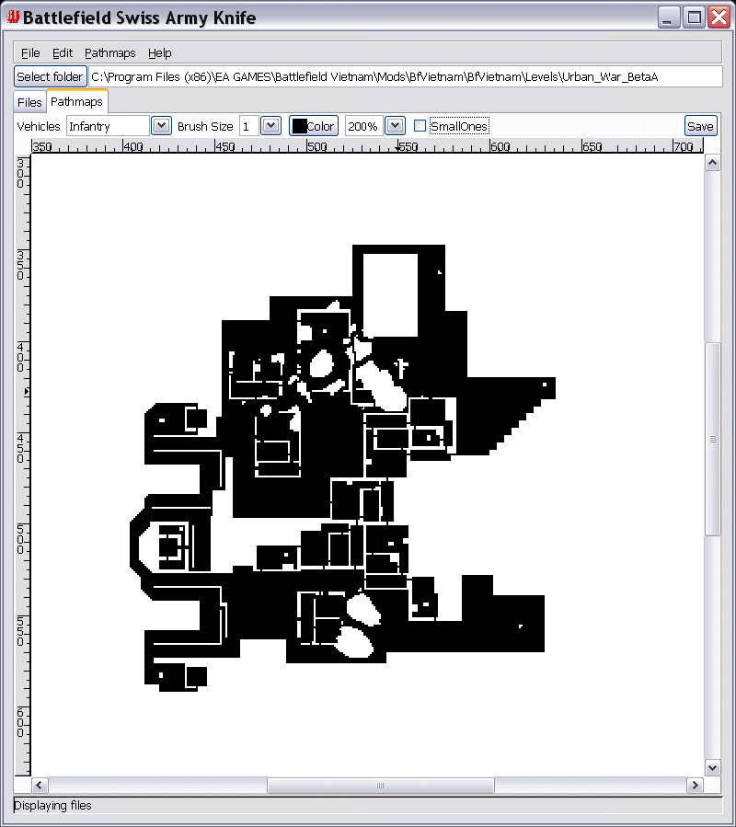The width and height of the screenshot is (736, 827).
Task: Open the File menu
Action: [x=30, y=52]
